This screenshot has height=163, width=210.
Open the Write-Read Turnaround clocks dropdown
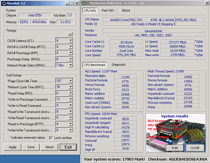click(70, 118)
